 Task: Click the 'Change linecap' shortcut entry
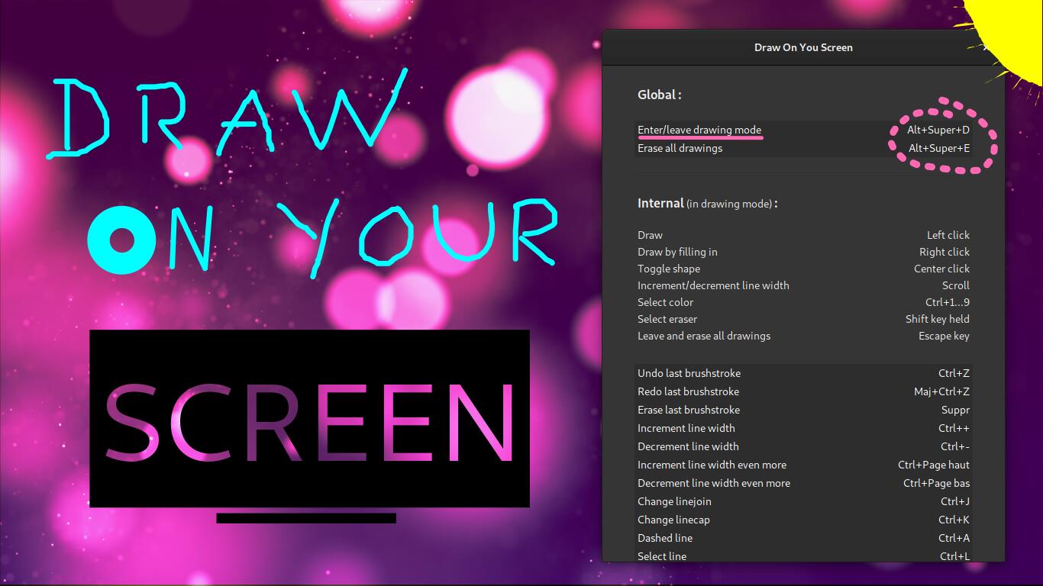[673, 520]
